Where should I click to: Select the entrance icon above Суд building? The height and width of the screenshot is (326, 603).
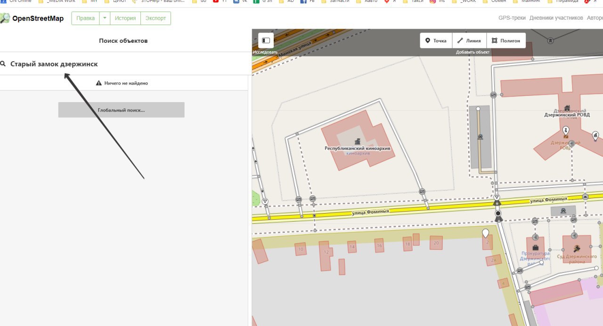click(x=574, y=235)
